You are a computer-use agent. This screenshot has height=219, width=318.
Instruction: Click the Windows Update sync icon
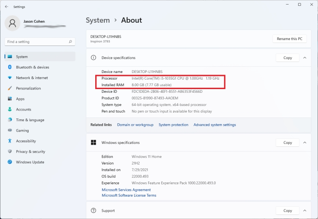[x=10, y=162]
